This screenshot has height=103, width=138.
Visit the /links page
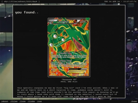click(x=31, y=101)
